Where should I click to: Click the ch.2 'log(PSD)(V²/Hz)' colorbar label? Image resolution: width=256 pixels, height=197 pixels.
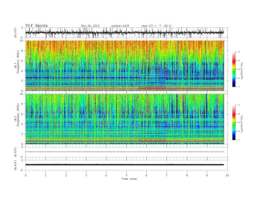click(242, 123)
